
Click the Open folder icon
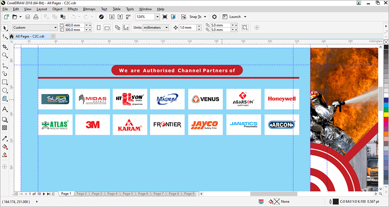coord(15,17)
